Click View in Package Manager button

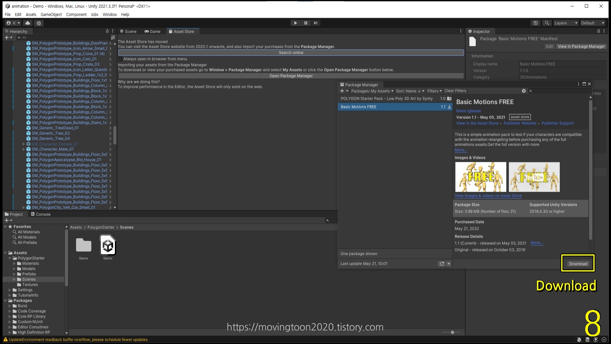point(581,47)
